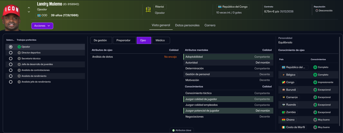The height and width of the screenshot is (133, 343).
Task: Click the Burundi flag icon
Action: 283,90
